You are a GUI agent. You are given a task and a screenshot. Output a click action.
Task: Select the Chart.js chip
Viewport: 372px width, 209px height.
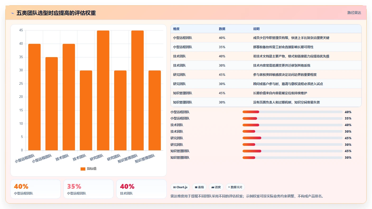(180, 187)
